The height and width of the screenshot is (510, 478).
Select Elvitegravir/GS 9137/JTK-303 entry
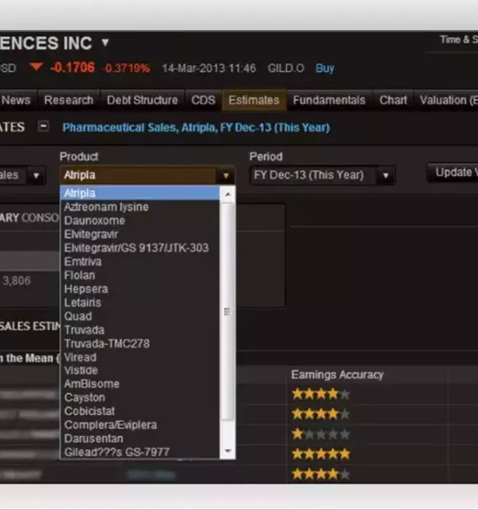140,248
